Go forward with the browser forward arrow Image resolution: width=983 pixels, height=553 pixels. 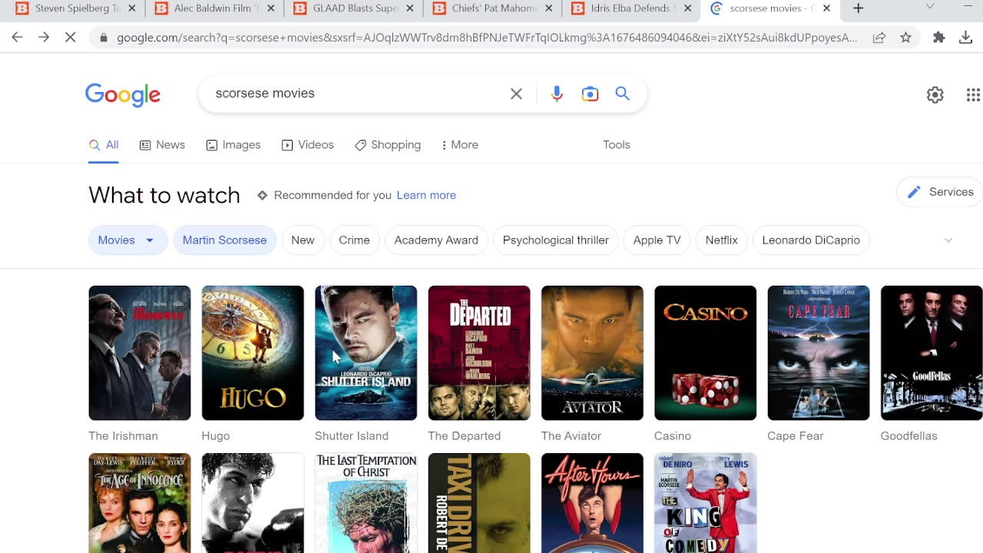point(44,37)
